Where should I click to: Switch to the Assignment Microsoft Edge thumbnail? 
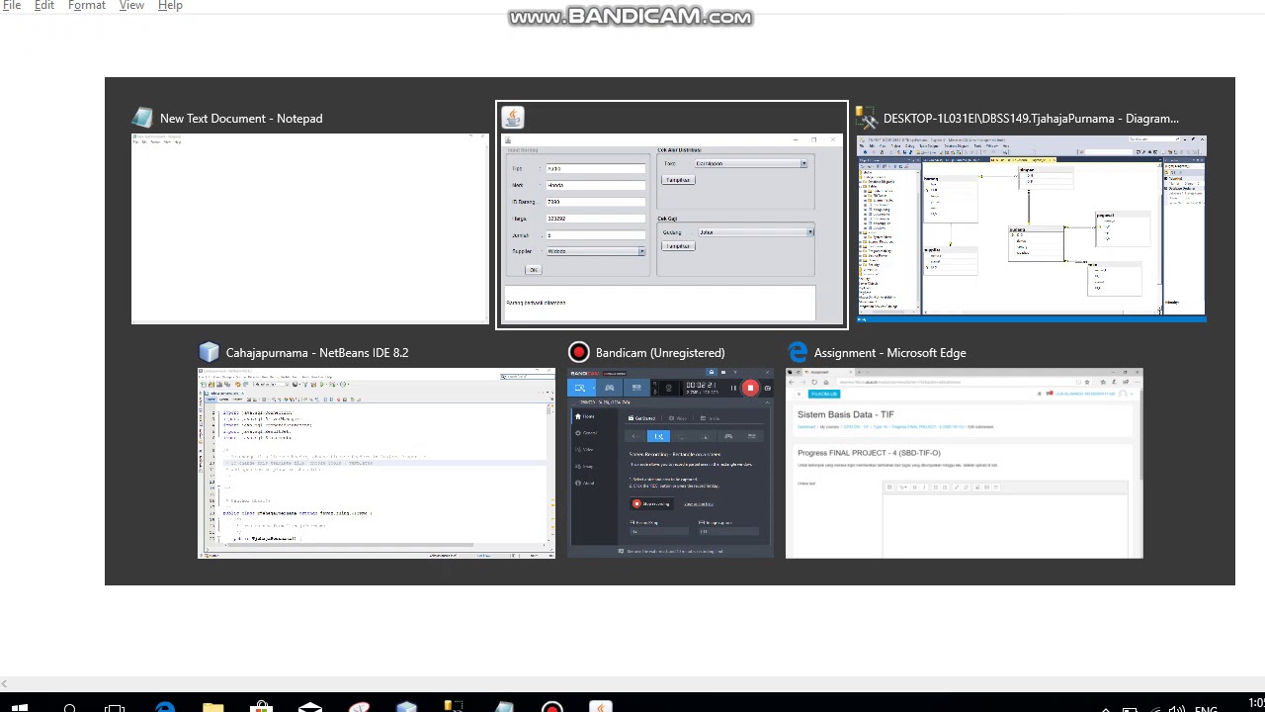pyautogui.click(x=965, y=463)
